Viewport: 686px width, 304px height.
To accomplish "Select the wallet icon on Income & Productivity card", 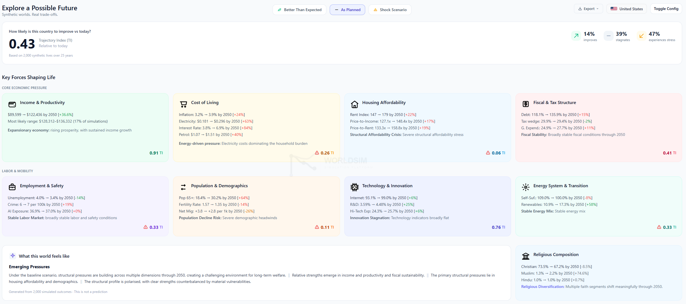I will tap(12, 105).
